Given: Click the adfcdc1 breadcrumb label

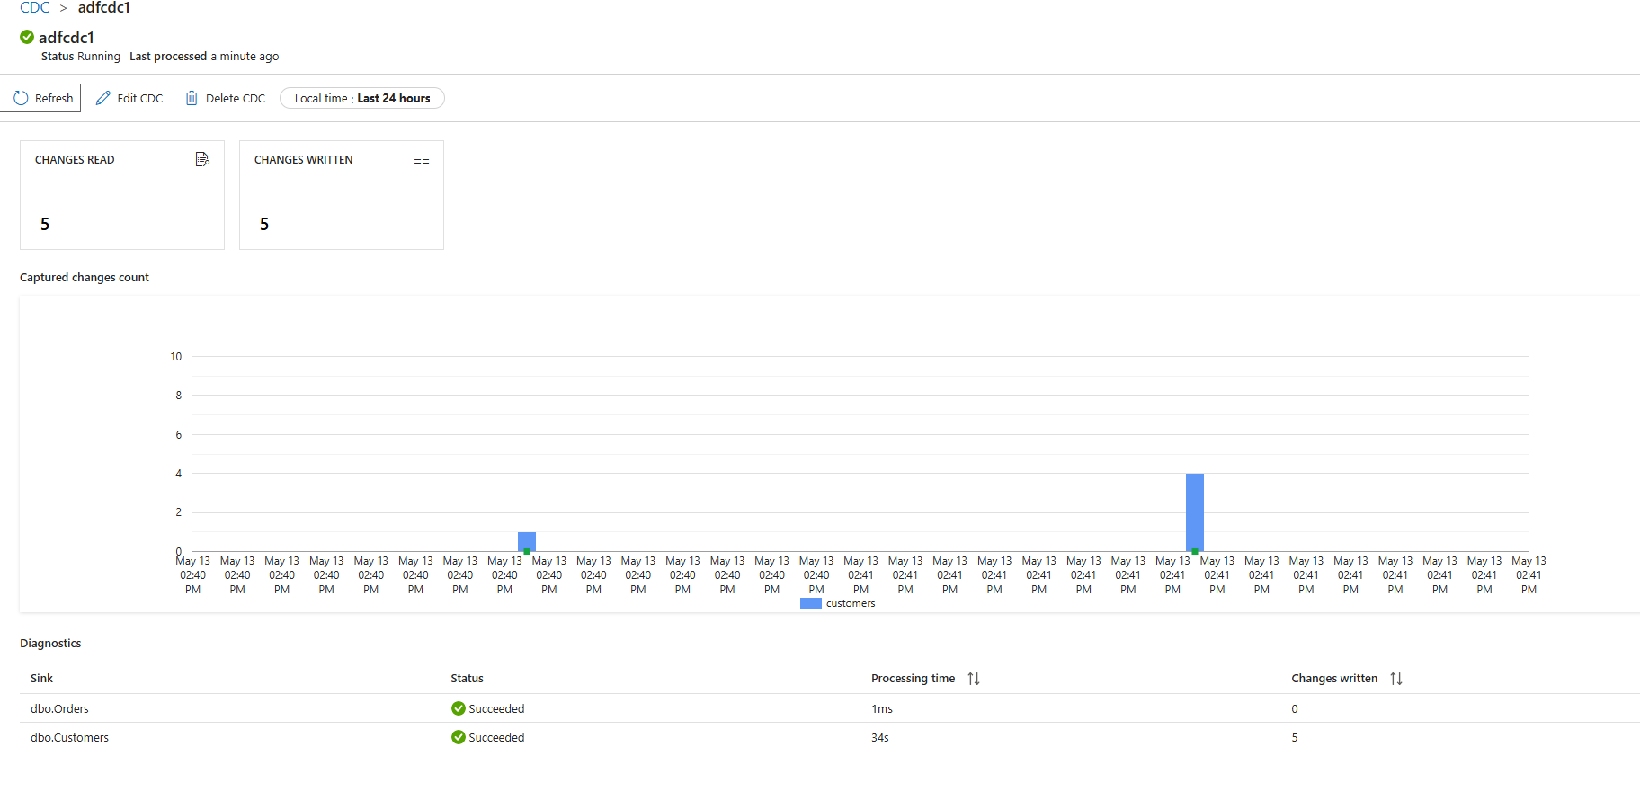Looking at the screenshot, I should pos(103,7).
